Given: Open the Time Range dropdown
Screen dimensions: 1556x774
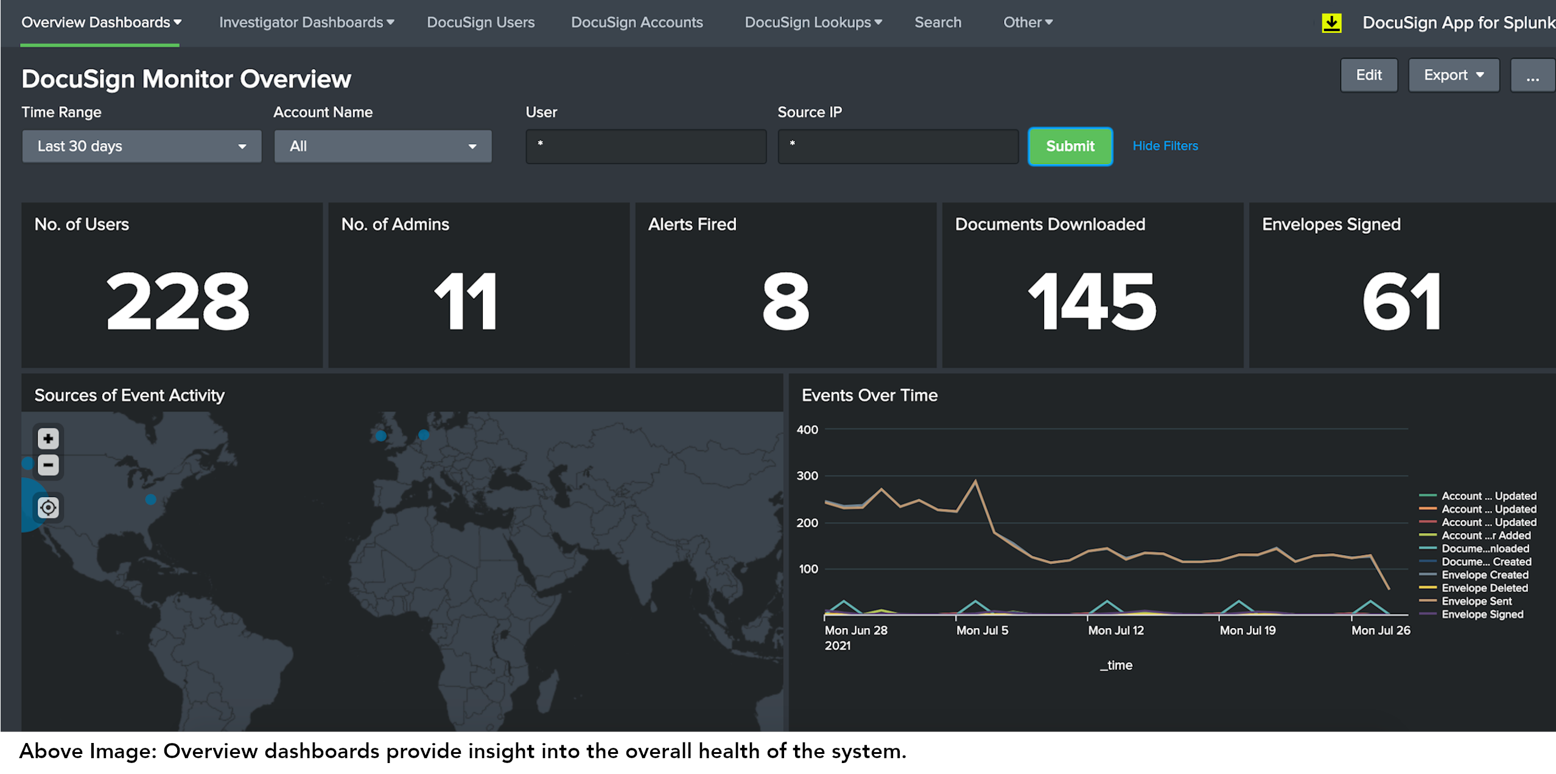Looking at the screenshot, I should [x=141, y=146].
